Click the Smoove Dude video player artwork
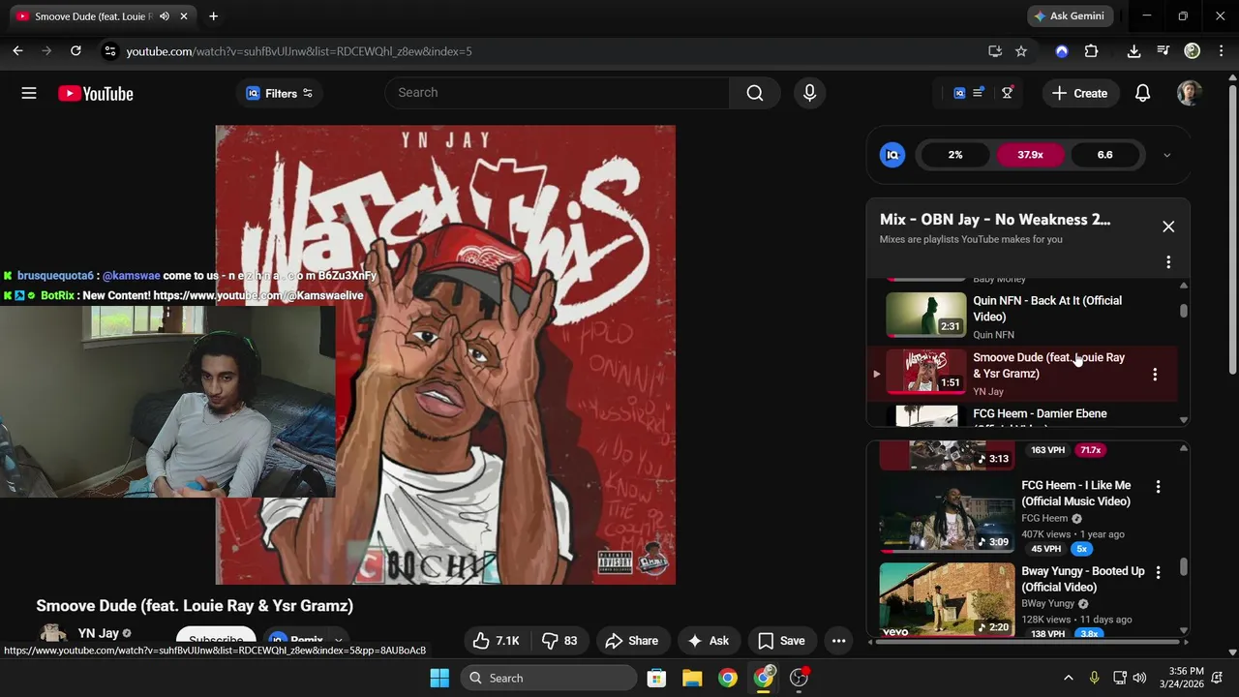This screenshot has width=1239, height=697. pyautogui.click(x=445, y=354)
